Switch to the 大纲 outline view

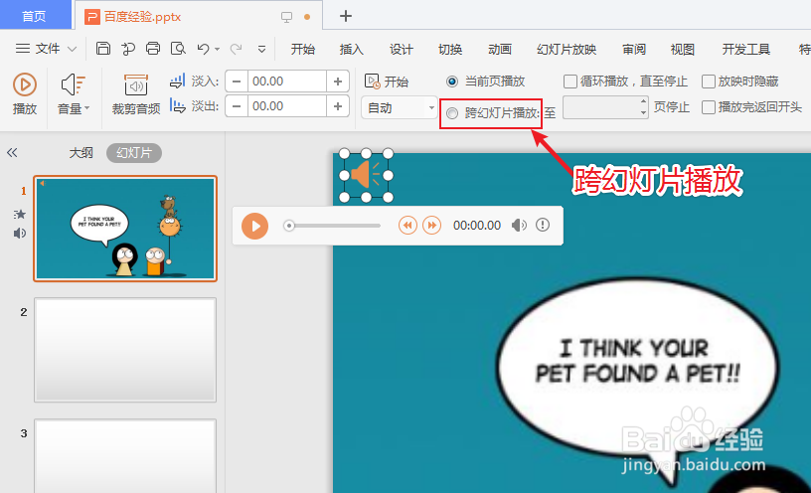tap(81, 153)
